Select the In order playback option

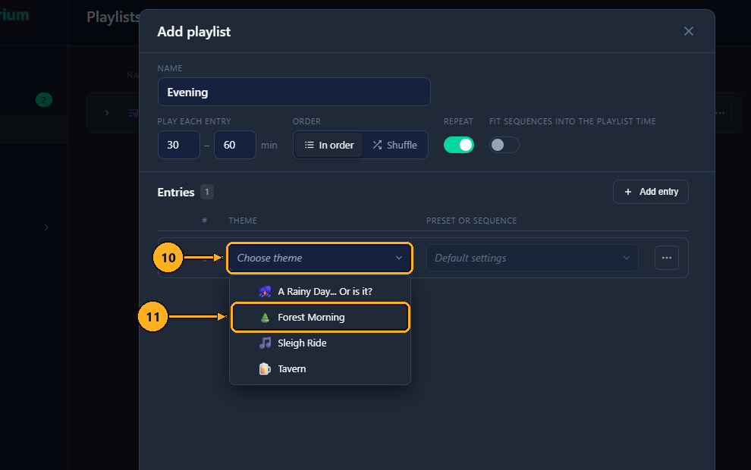pos(329,145)
